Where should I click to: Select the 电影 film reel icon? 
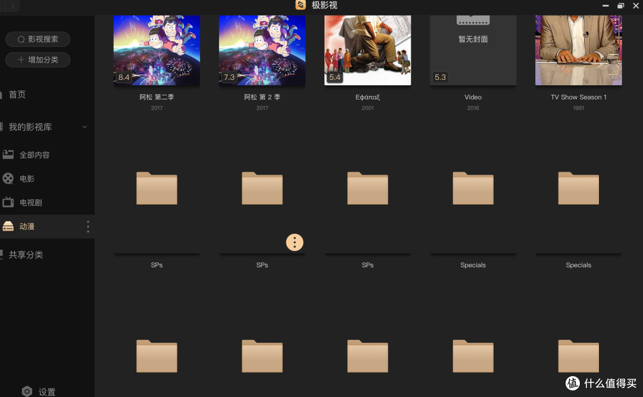(8, 179)
